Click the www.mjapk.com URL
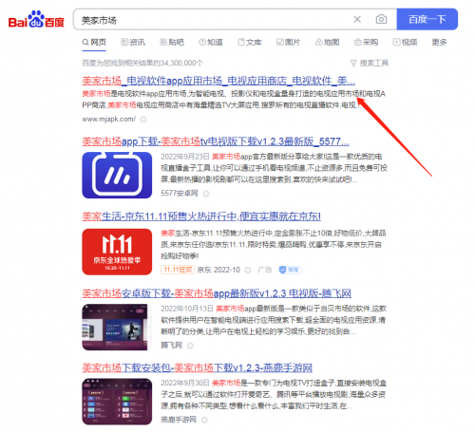The image size is (475, 432). (108, 119)
